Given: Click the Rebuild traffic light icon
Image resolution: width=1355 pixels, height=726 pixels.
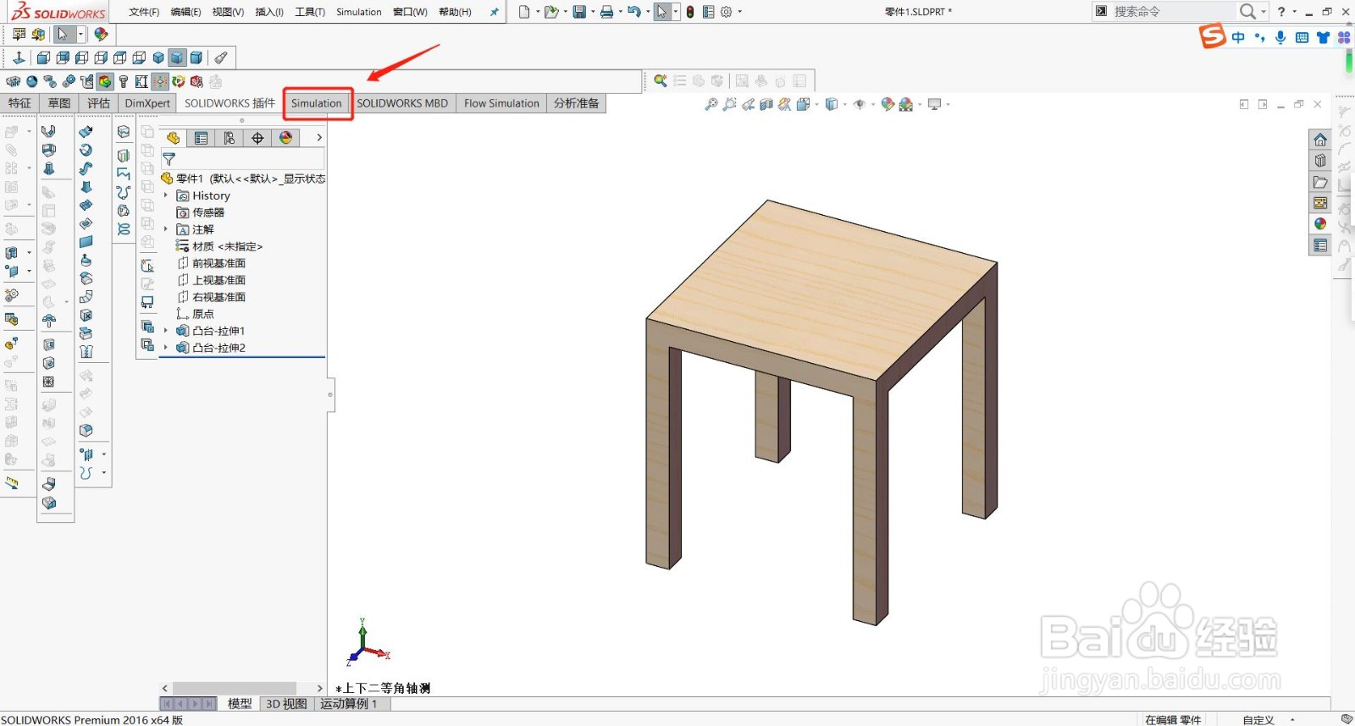Looking at the screenshot, I should click(690, 12).
